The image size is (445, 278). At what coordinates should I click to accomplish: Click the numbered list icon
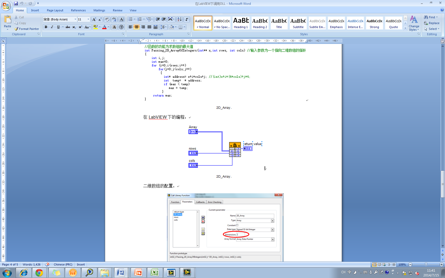point(140,19)
